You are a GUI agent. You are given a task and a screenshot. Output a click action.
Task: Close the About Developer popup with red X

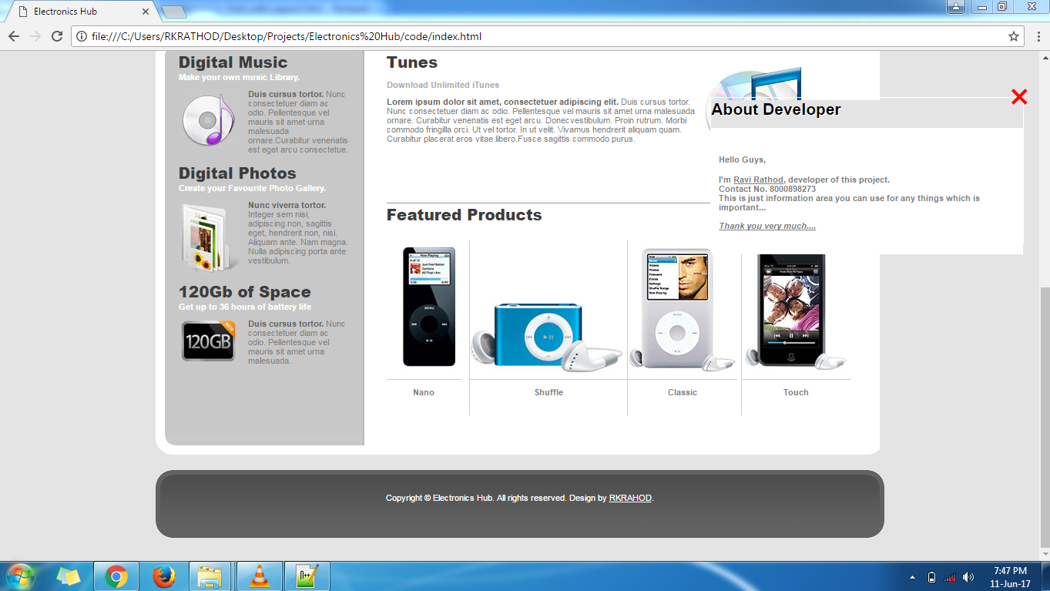[x=1019, y=97]
